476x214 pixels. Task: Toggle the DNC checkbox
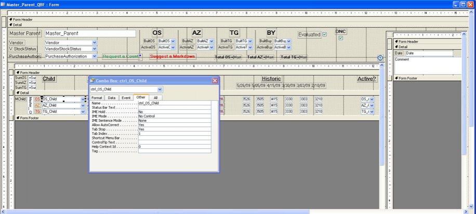pyautogui.click(x=340, y=38)
